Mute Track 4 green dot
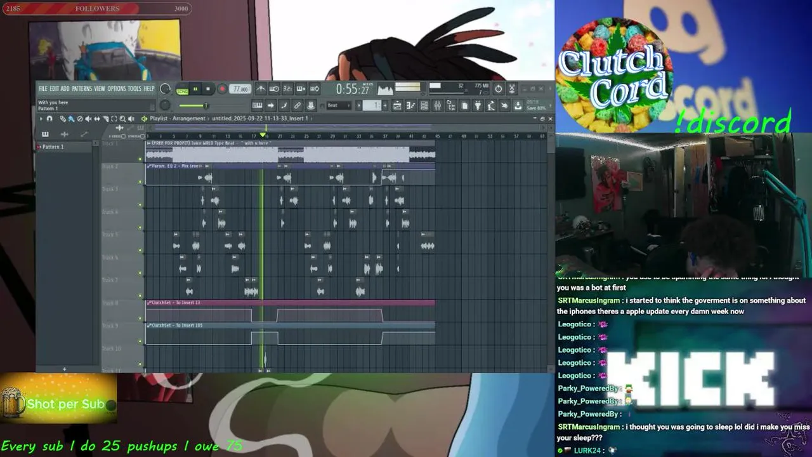This screenshot has width=812, height=457. pos(141,227)
